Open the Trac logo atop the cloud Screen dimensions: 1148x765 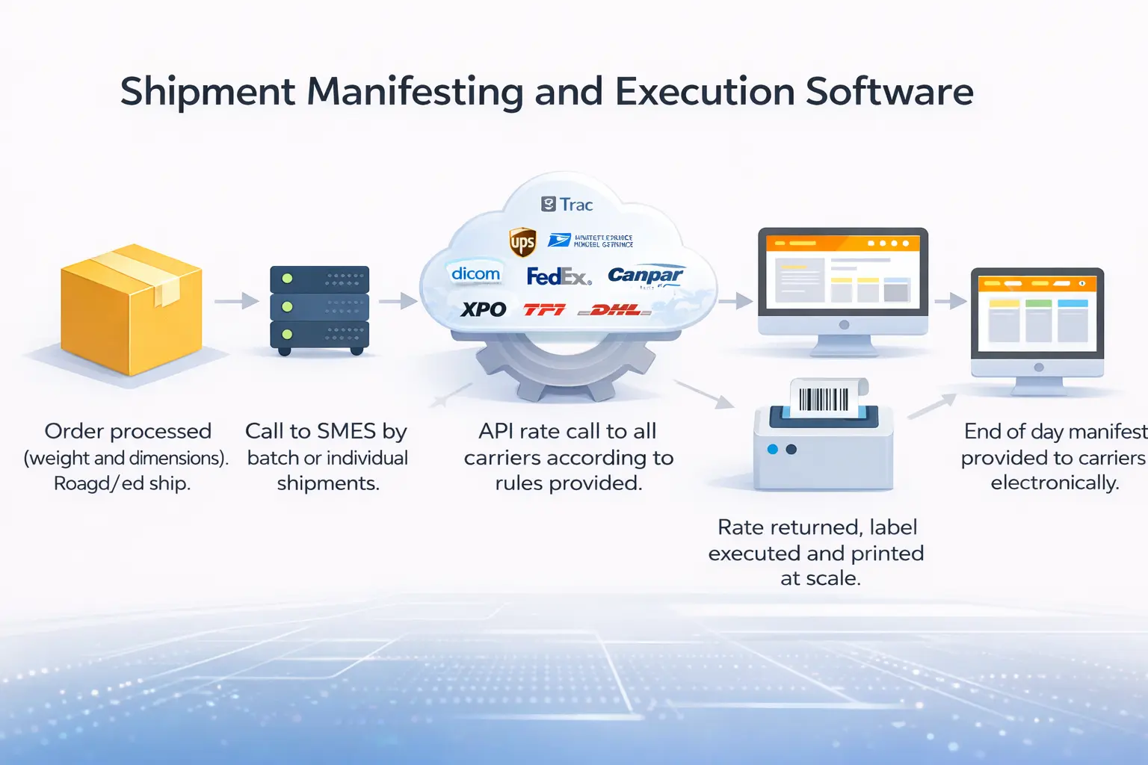click(x=567, y=205)
